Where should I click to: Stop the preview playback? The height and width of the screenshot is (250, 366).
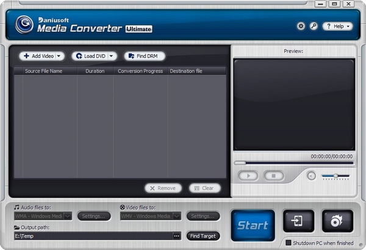point(274,176)
